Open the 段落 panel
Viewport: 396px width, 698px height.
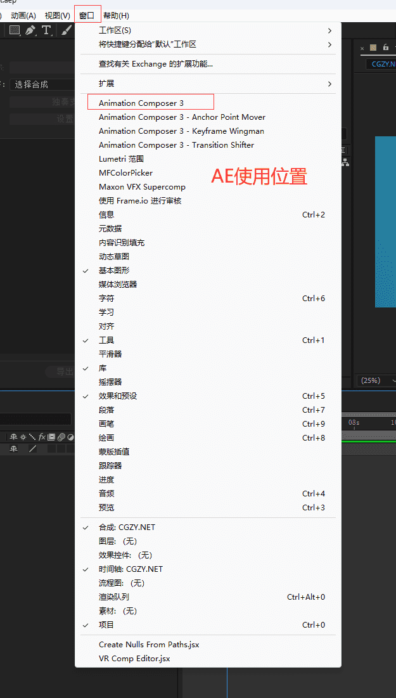(208, 410)
